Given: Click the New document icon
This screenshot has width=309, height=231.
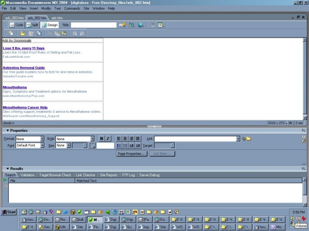Looking at the screenshot, I should (11, 34).
